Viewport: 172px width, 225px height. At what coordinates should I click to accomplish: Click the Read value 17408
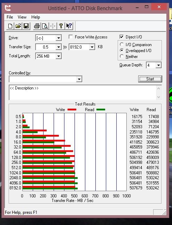[x=154, y=117]
